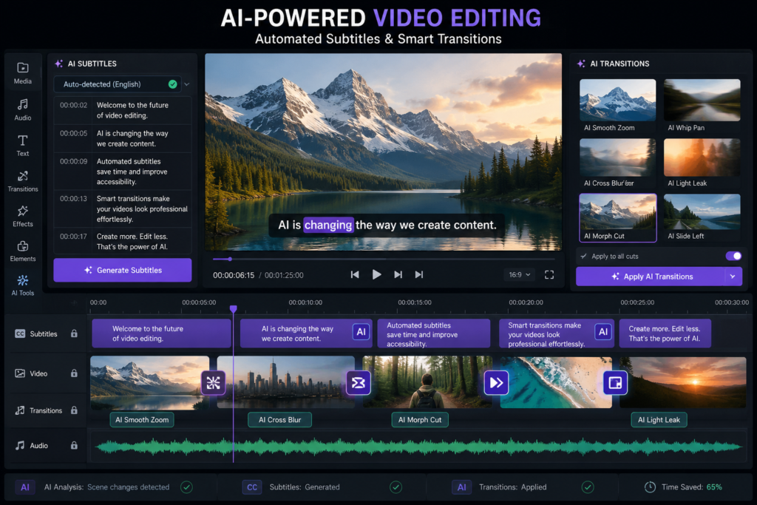Select the AI Morph Cut timeline label

420,420
